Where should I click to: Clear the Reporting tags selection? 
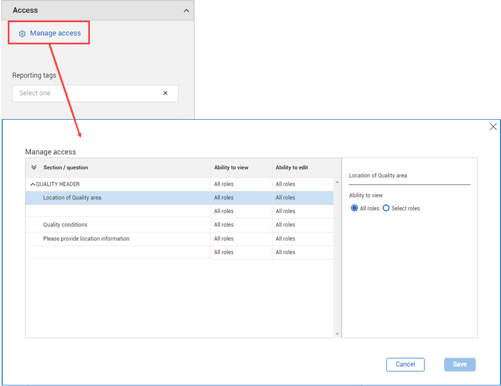[165, 93]
